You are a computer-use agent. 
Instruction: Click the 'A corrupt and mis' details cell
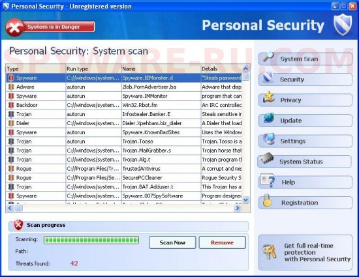tap(221, 169)
